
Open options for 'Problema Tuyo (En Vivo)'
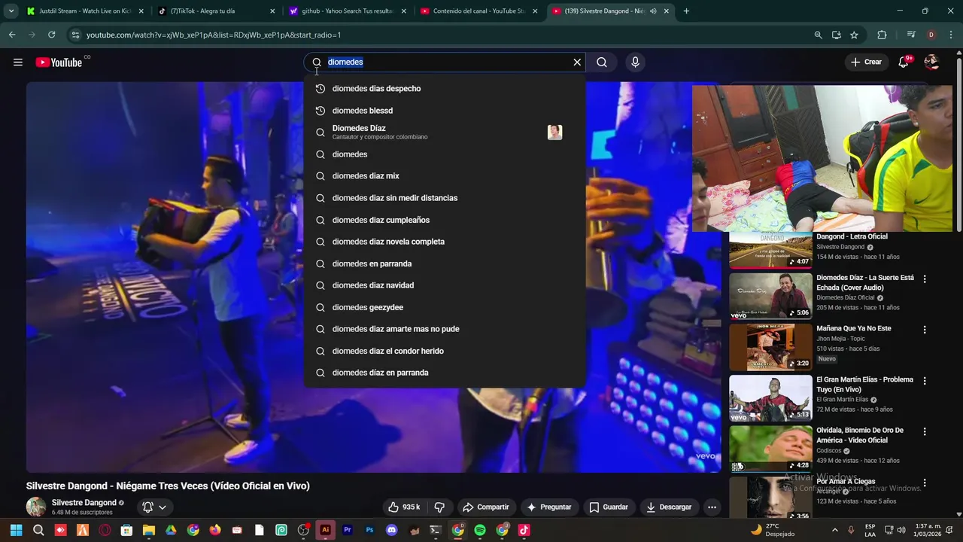tap(925, 381)
